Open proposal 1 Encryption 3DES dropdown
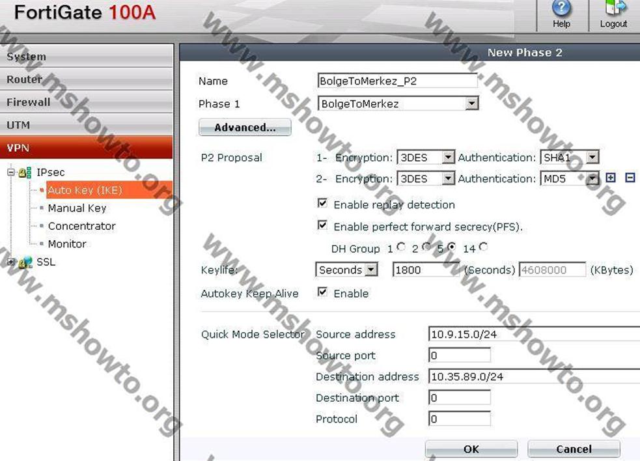Screen dimensions: 640x461 [426, 157]
